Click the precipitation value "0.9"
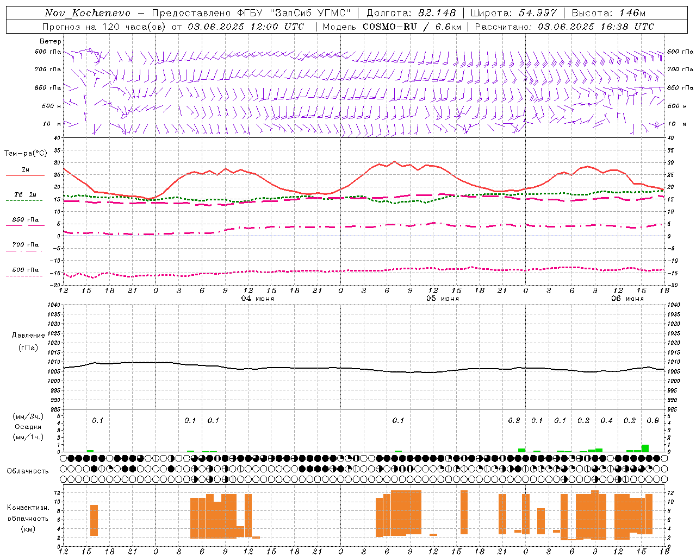This screenshot has width=696, height=556. (653, 421)
